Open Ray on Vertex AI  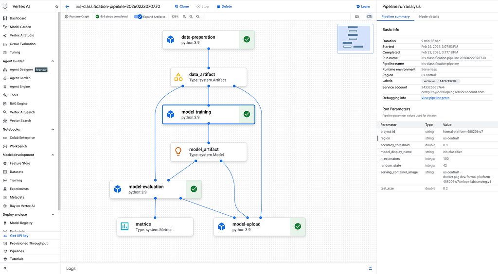(22, 206)
